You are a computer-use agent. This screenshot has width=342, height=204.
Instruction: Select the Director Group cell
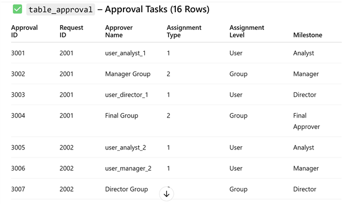[127, 189]
